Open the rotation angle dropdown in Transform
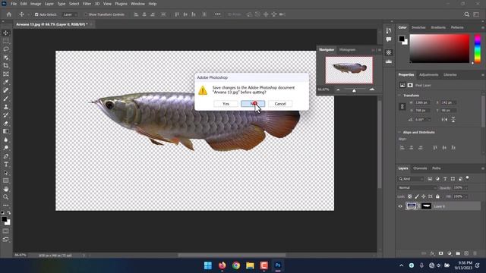Viewport: 486px width, 273px height. 429,120
